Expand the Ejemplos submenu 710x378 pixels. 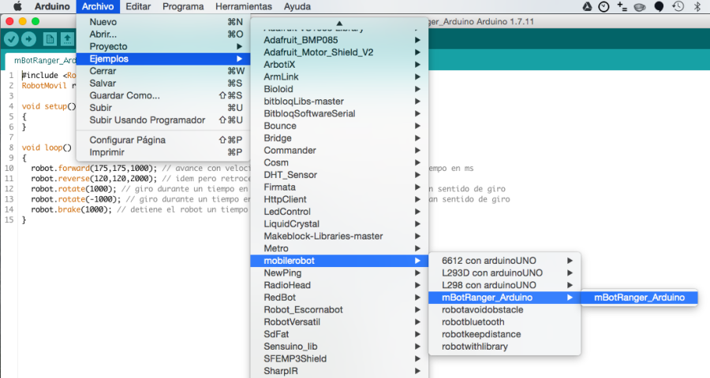click(x=163, y=59)
